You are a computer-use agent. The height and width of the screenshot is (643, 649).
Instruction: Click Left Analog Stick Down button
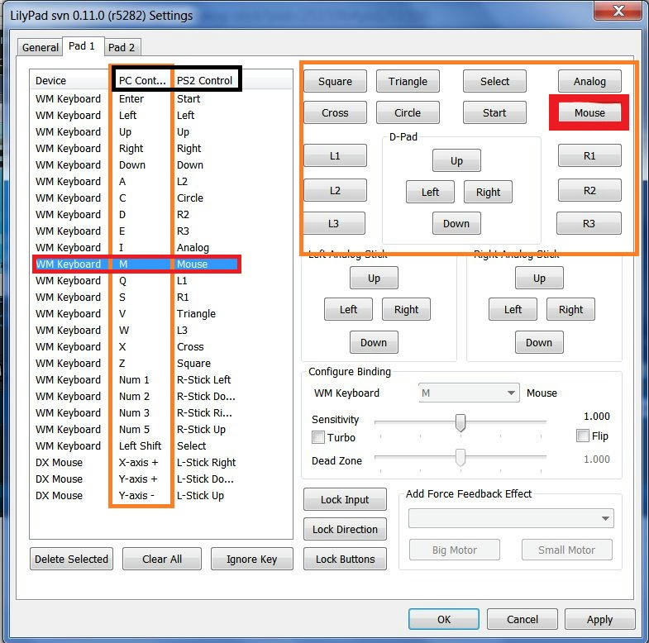click(x=374, y=343)
